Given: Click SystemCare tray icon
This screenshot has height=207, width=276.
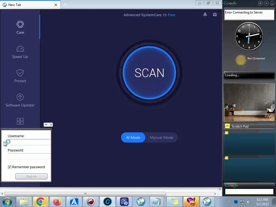Looking at the screenshot, I should point(236,202).
